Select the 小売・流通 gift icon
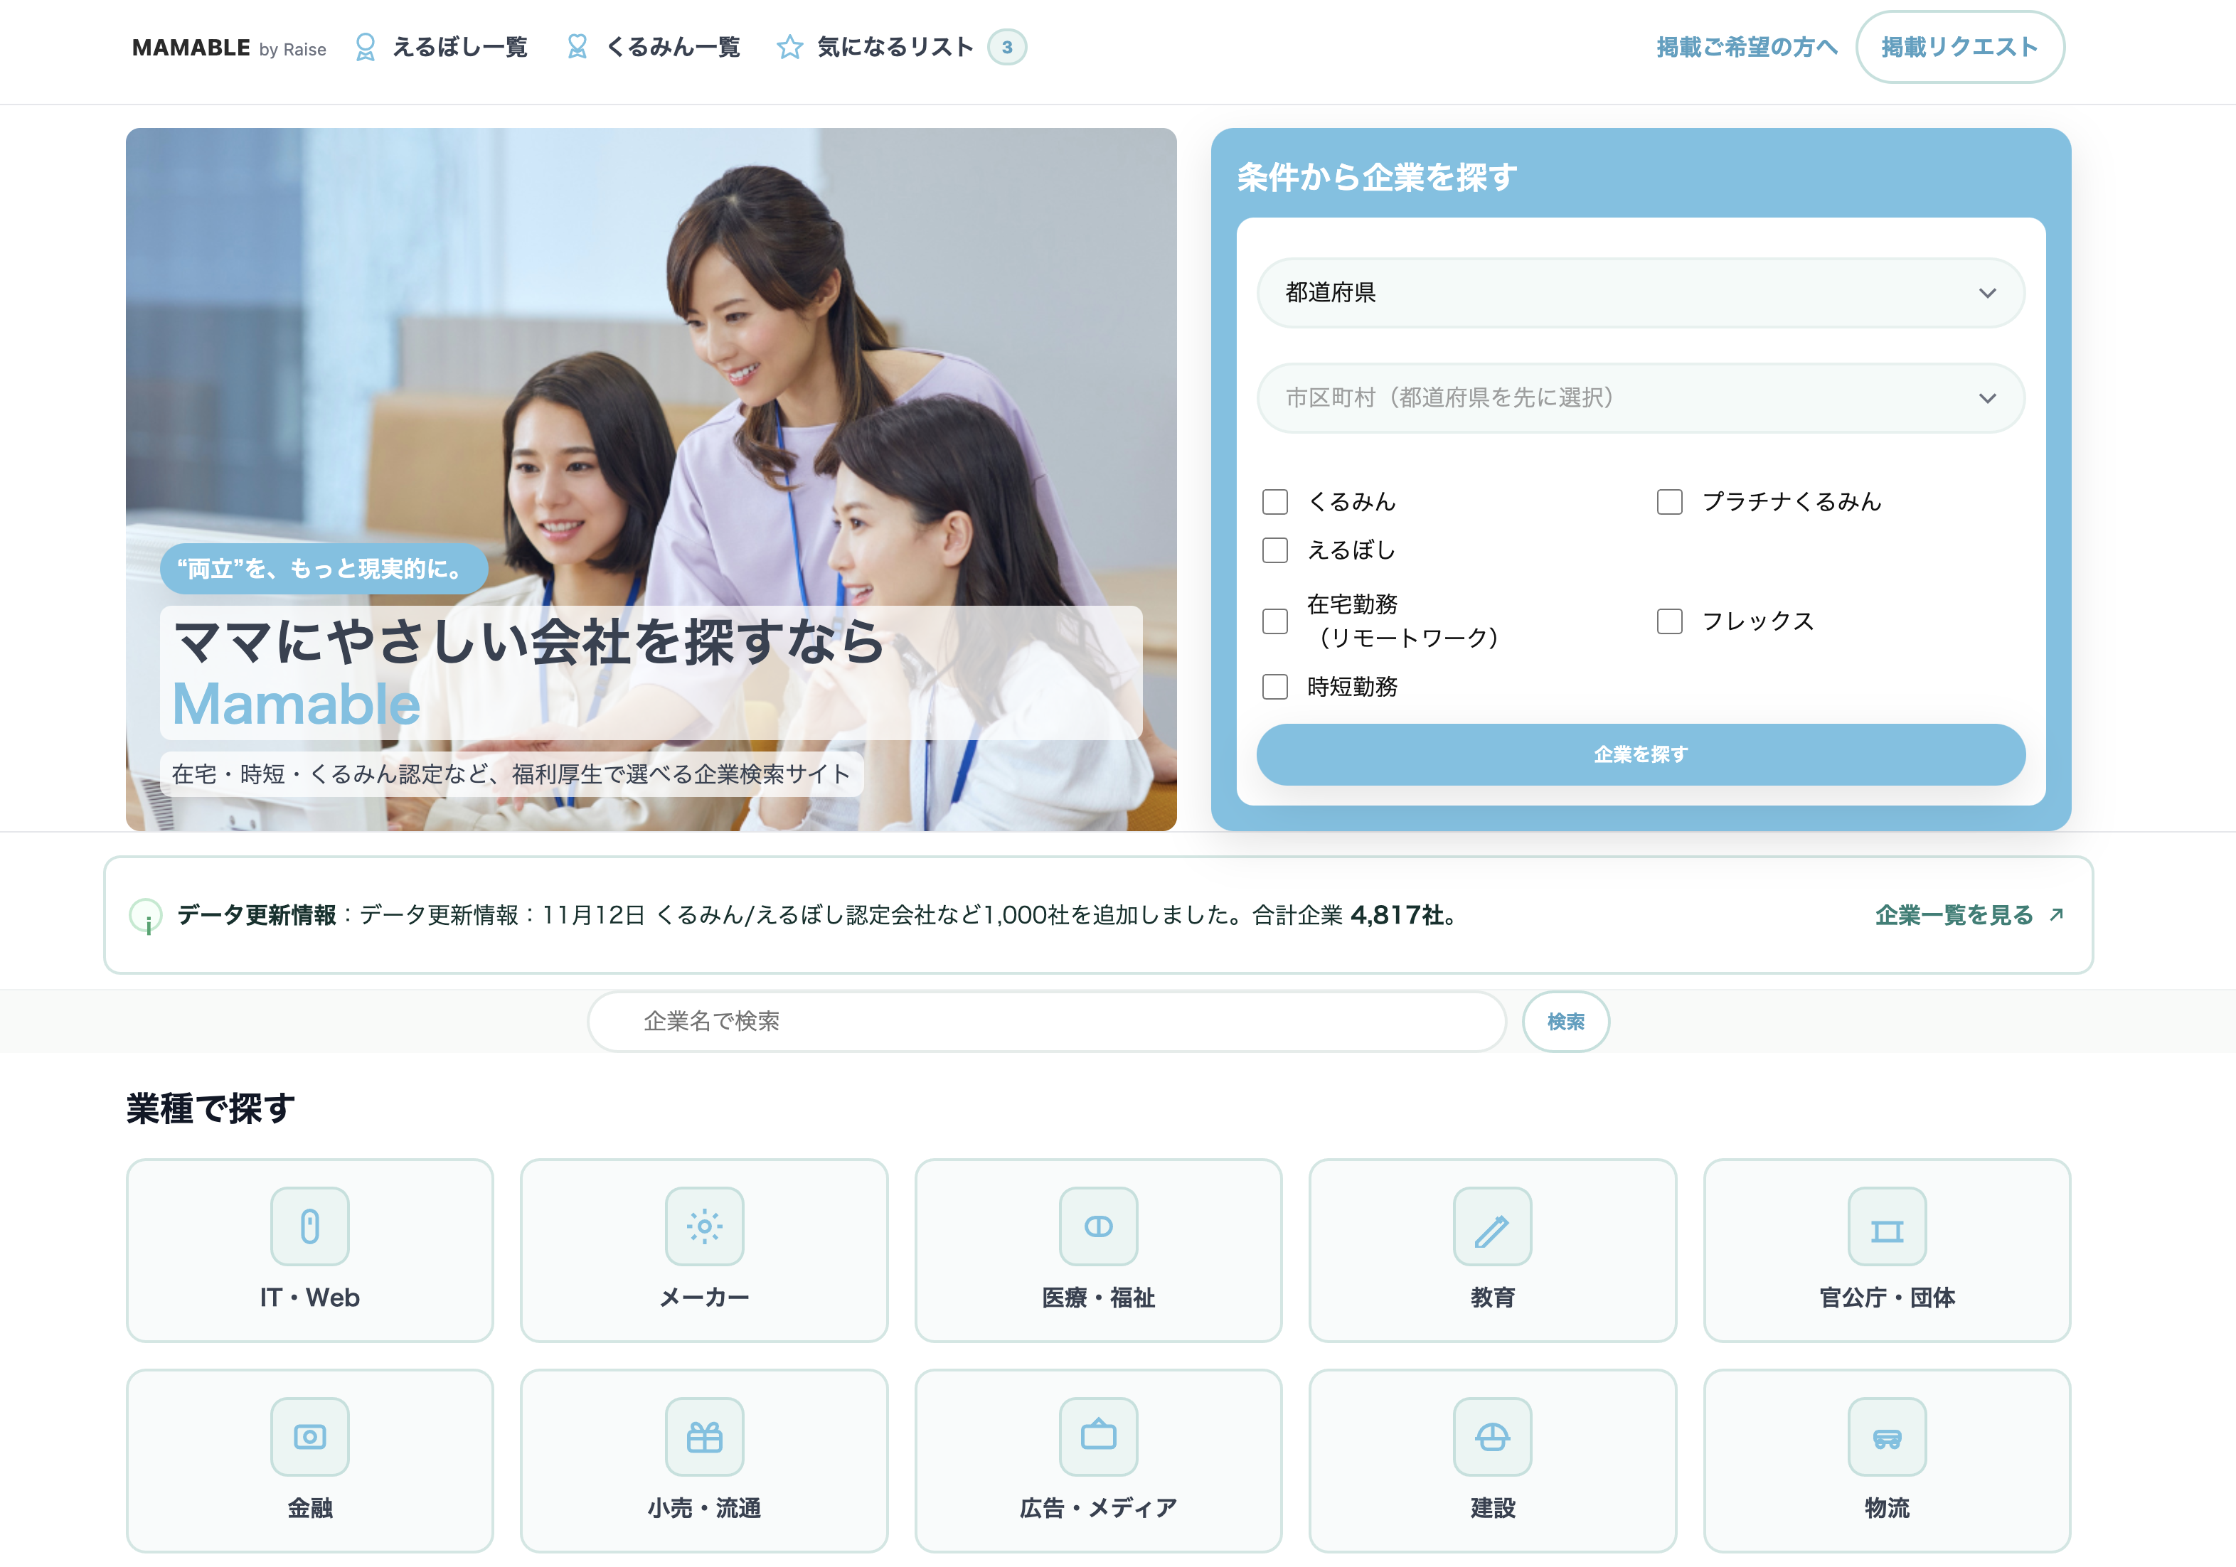The width and height of the screenshot is (2236, 1567). pyautogui.click(x=704, y=1435)
